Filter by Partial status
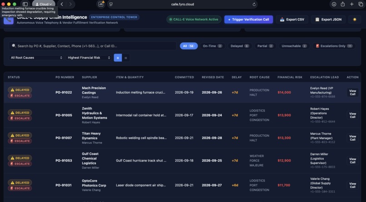 coord(265,46)
